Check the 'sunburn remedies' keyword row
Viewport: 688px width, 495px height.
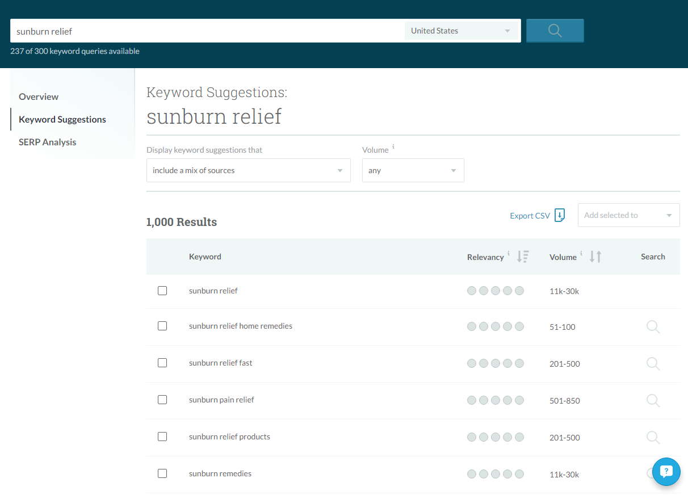click(162, 473)
